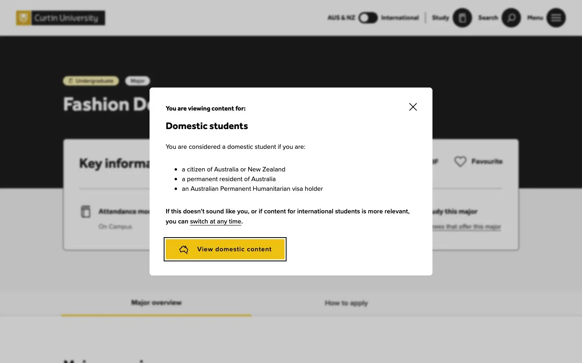This screenshot has height=363, width=582.
Task: Close the domestic students dialog
Action: 413,107
